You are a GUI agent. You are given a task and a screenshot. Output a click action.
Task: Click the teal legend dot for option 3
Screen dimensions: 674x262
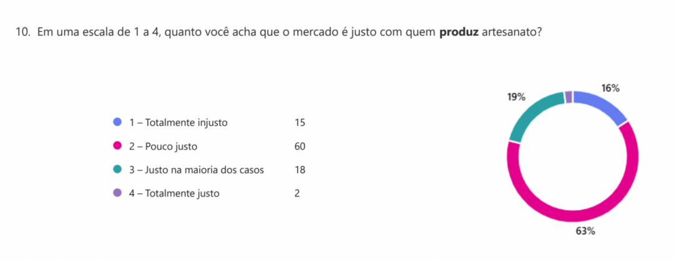coord(117,170)
